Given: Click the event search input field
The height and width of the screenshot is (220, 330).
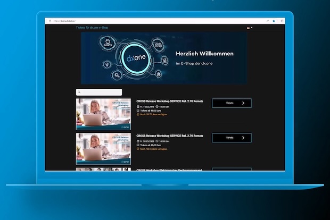Looking at the screenshot, I should click(101, 92).
